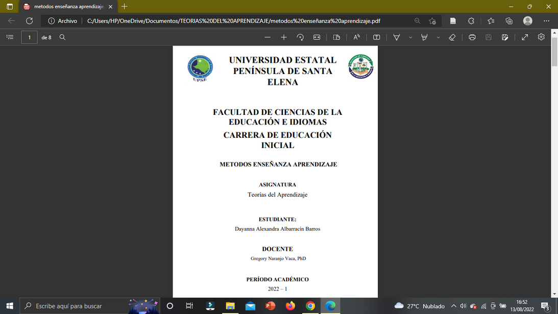
Task: Start Read aloud for the PDF
Action: click(x=356, y=37)
